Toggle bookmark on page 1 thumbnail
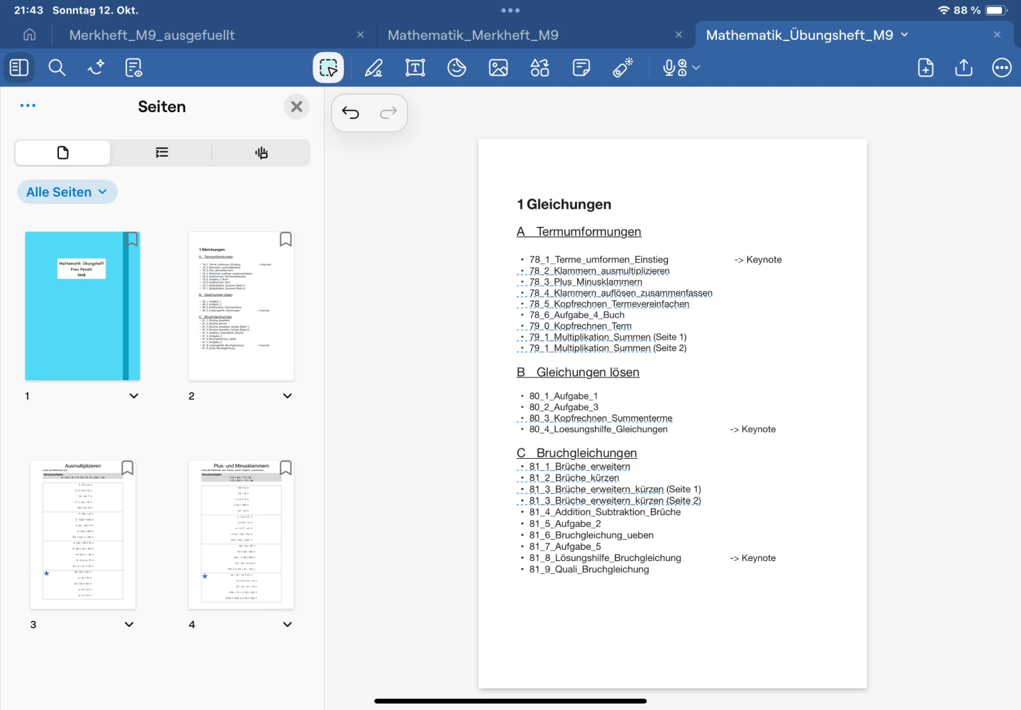 pos(132,240)
